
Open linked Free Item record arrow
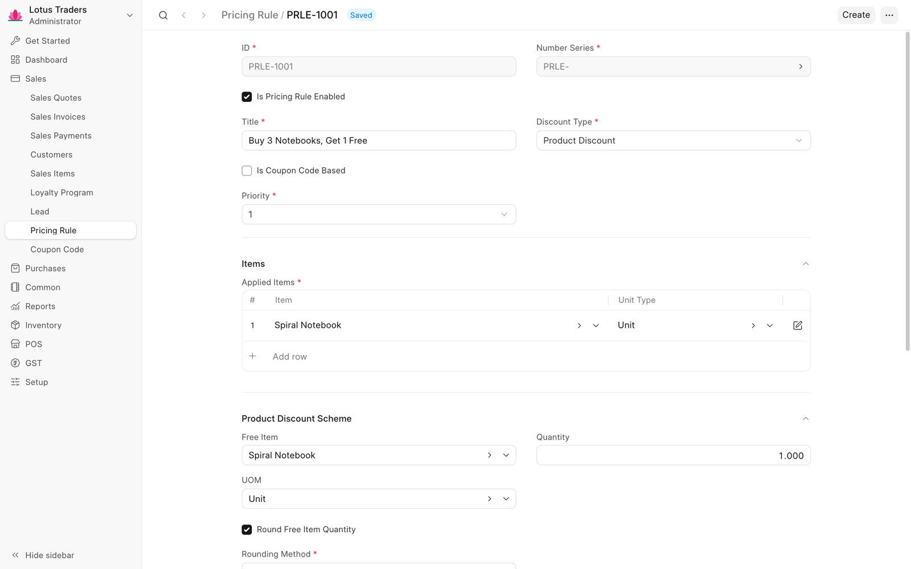489,455
